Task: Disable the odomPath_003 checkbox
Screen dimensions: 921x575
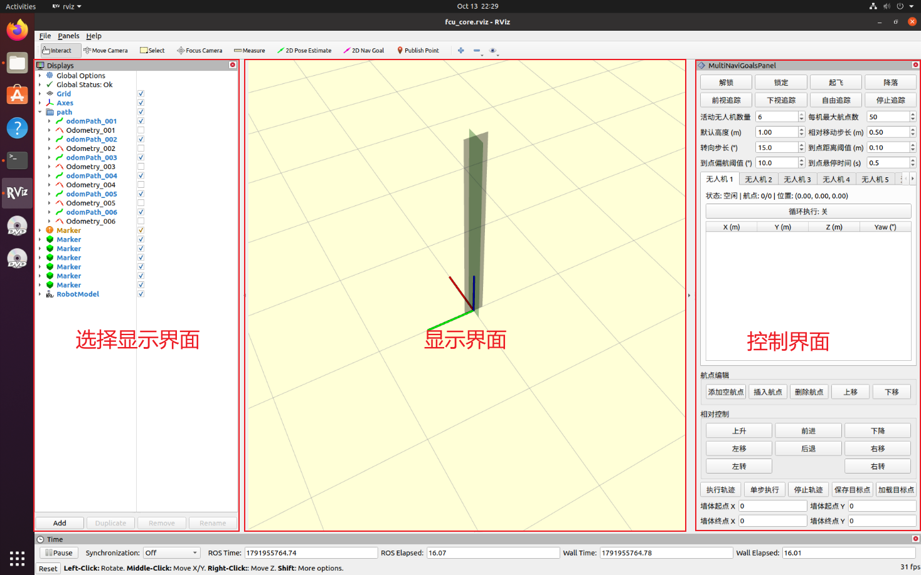Action: coord(141,158)
